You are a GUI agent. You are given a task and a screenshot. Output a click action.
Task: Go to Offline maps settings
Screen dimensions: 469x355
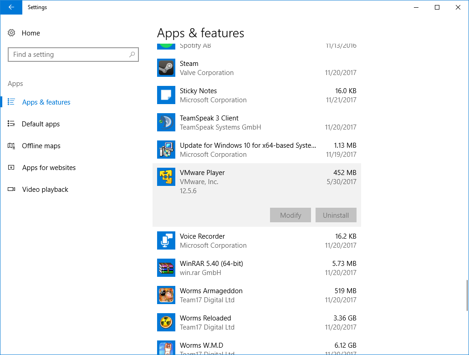click(41, 146)
